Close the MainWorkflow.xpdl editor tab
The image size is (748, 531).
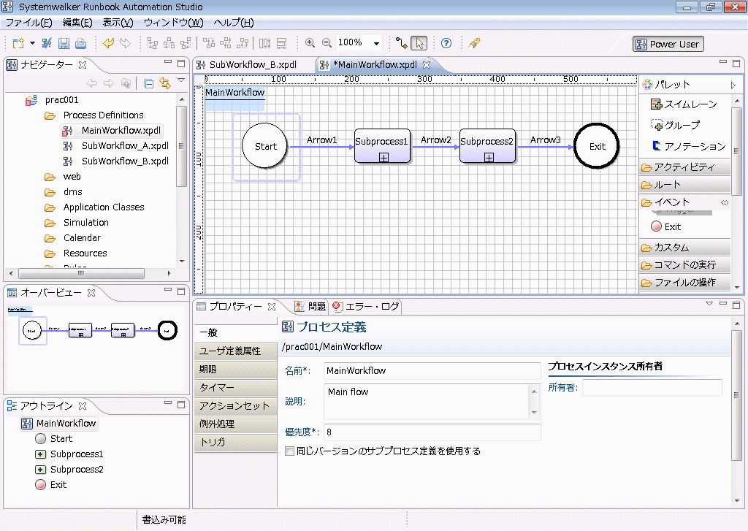coord(427,65)
